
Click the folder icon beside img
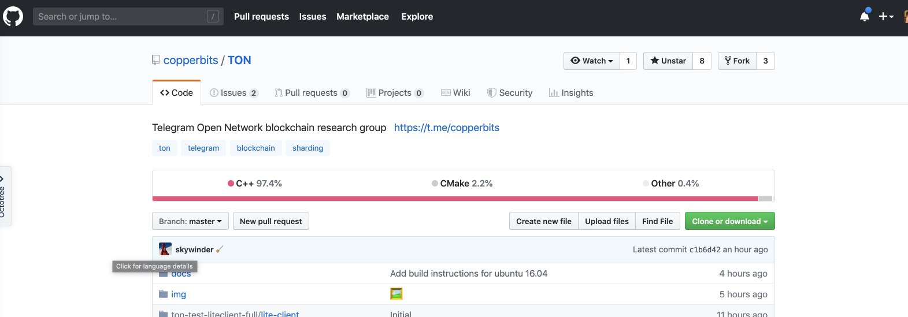[x=163, y=294]
